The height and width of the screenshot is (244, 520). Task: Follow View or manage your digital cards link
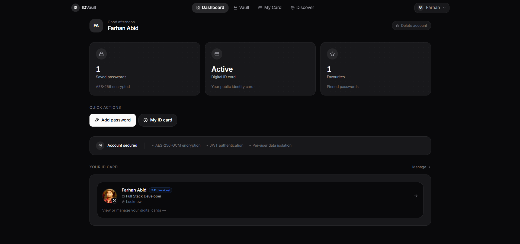[134, 210]
